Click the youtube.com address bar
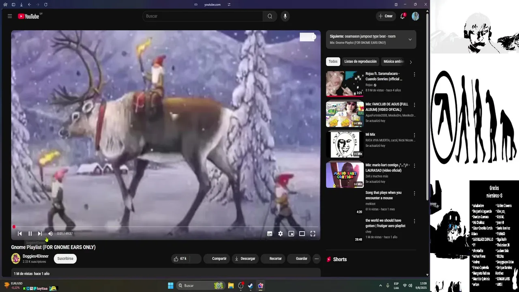The height and width of the screenshot is (292, 519). coord(212,4)
